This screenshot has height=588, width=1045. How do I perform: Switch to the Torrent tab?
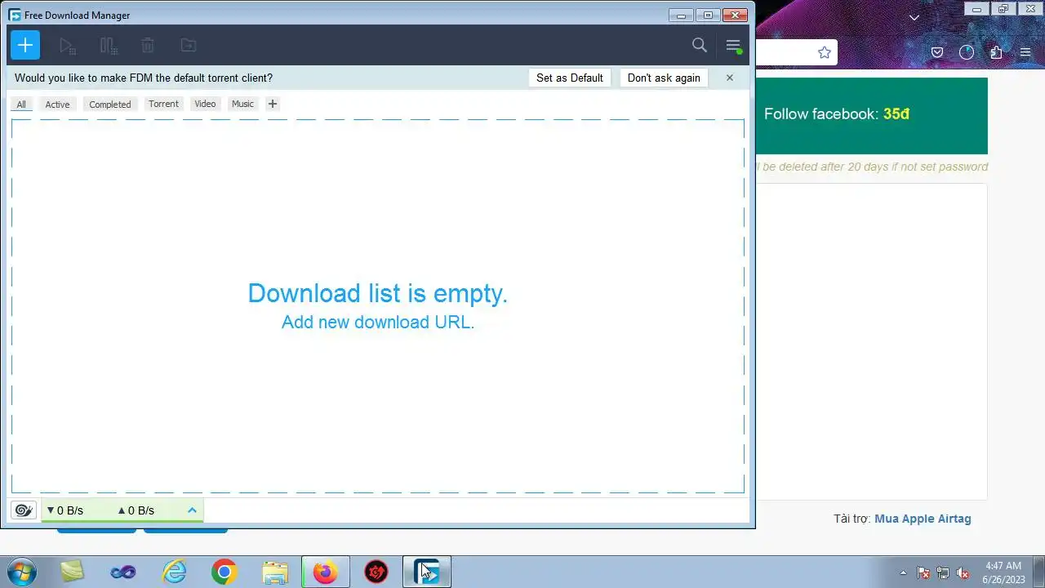[x=163, y=104]
